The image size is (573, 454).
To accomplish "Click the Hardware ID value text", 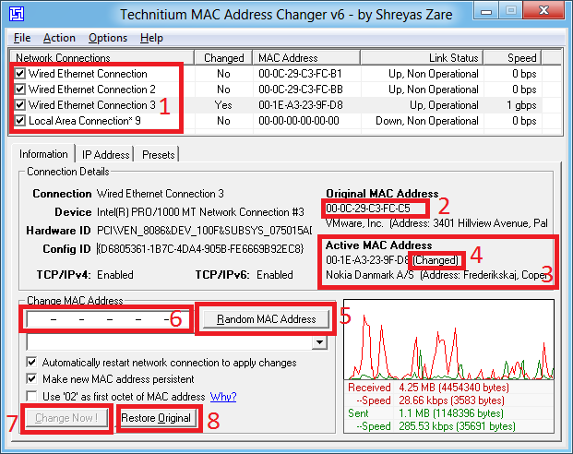I will (x=204, y=231).
